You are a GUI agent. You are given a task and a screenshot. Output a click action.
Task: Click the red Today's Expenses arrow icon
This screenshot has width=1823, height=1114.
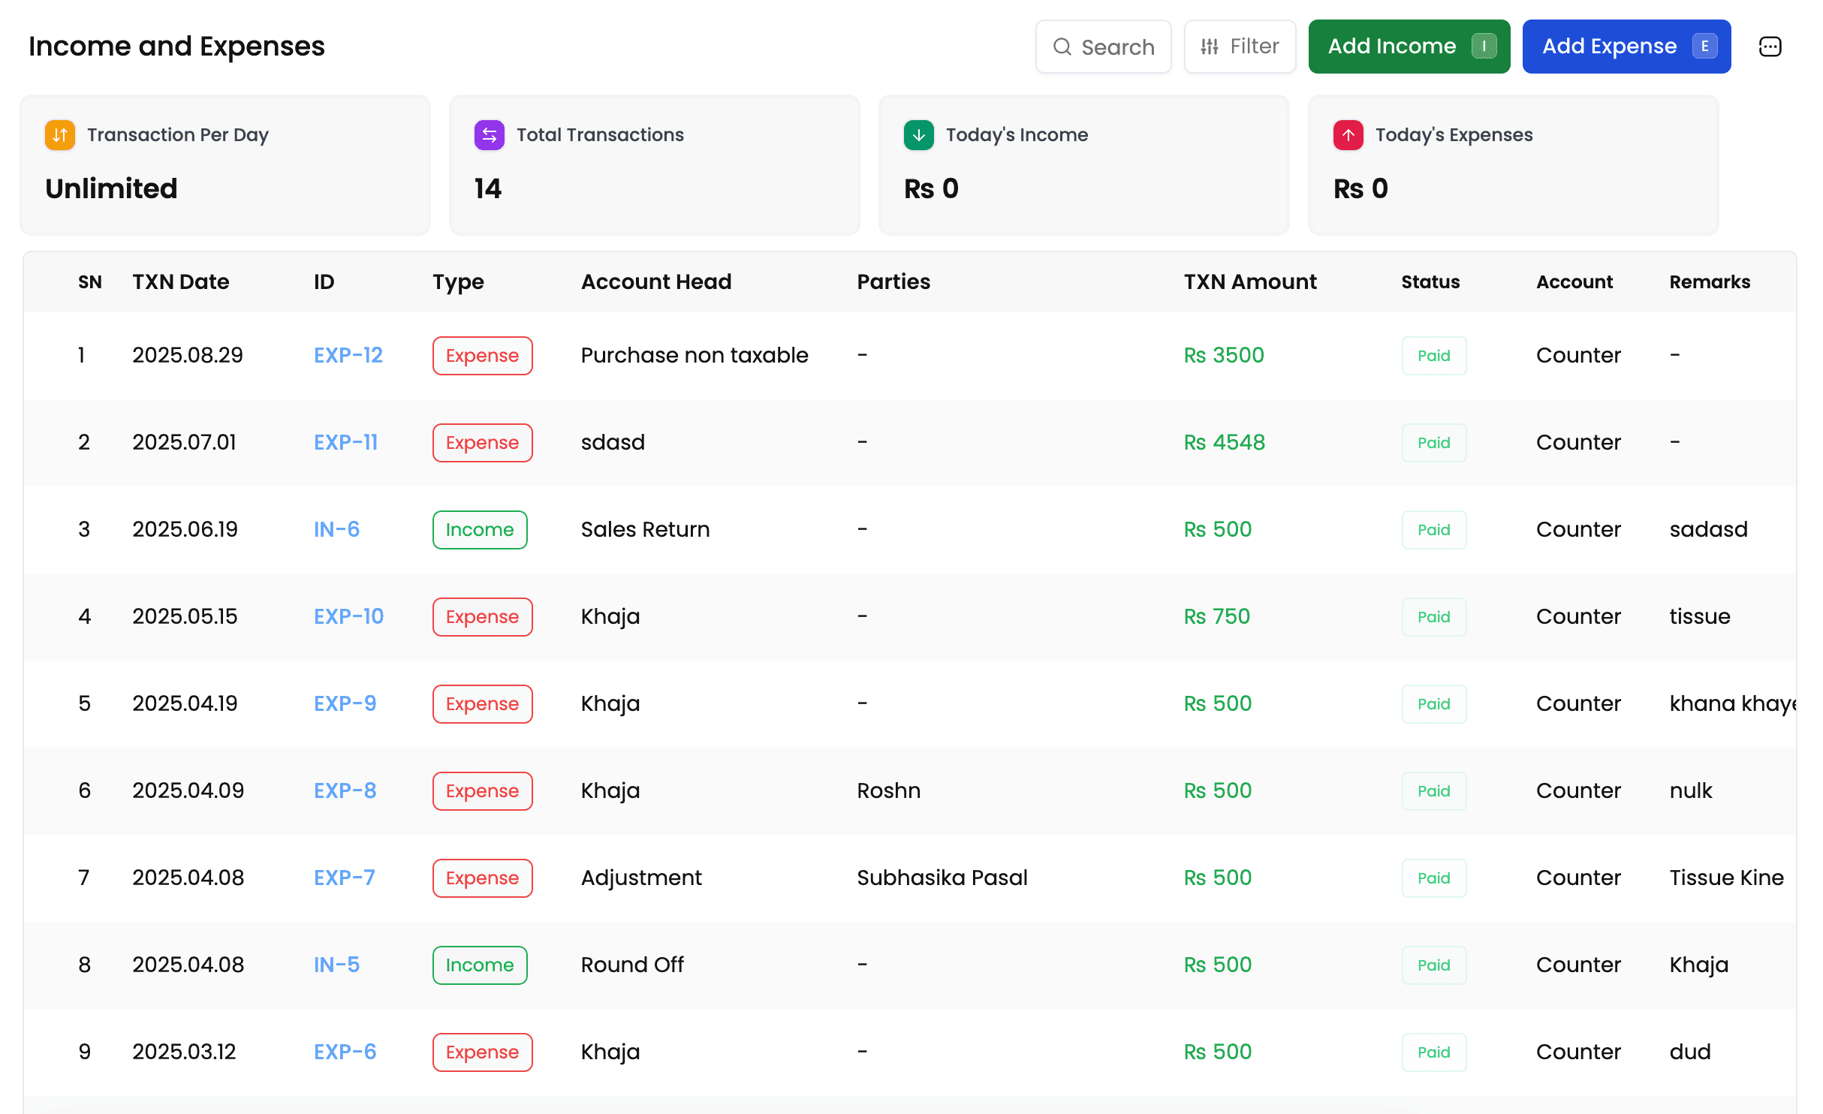pos(1348,135)
